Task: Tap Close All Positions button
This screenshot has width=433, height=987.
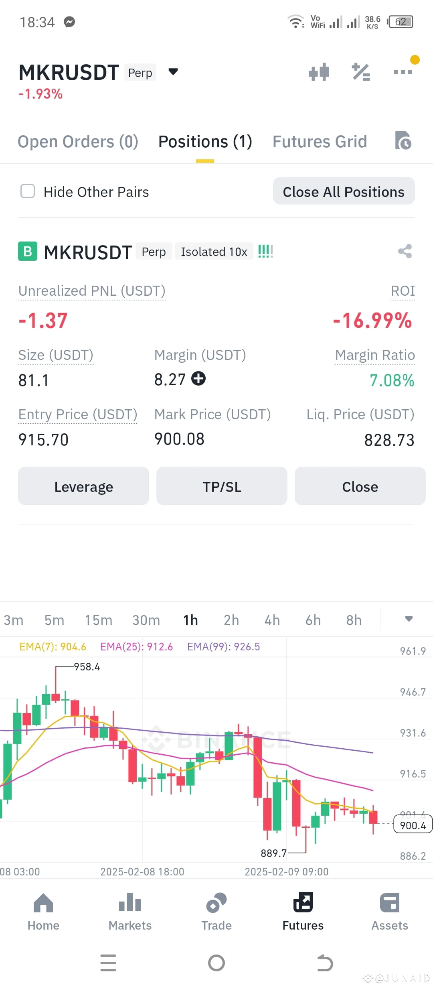Action: [x=344, y=191]
